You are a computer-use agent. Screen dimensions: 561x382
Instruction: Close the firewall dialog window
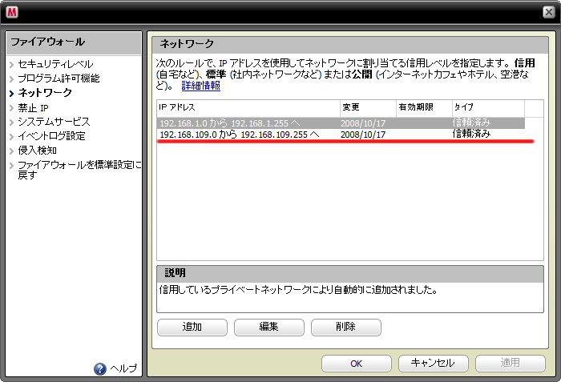pyautogui.click(x=549, y=11)
